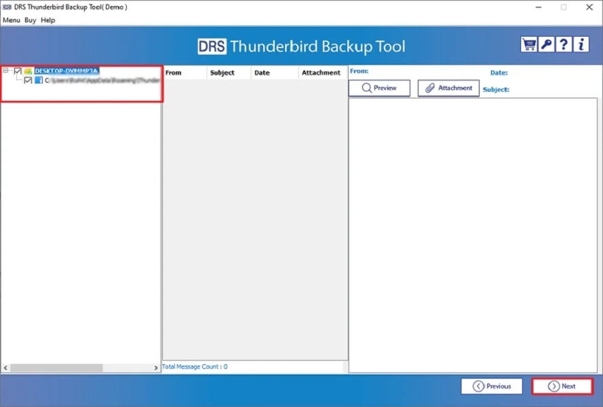
Task: Click the Attachment preview button
Action: pos(448,88)
